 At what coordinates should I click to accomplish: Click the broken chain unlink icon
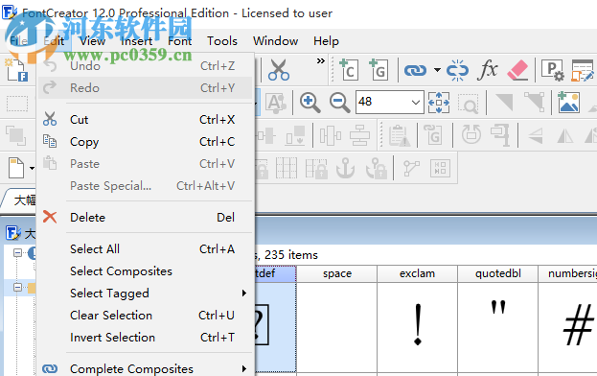457,70
